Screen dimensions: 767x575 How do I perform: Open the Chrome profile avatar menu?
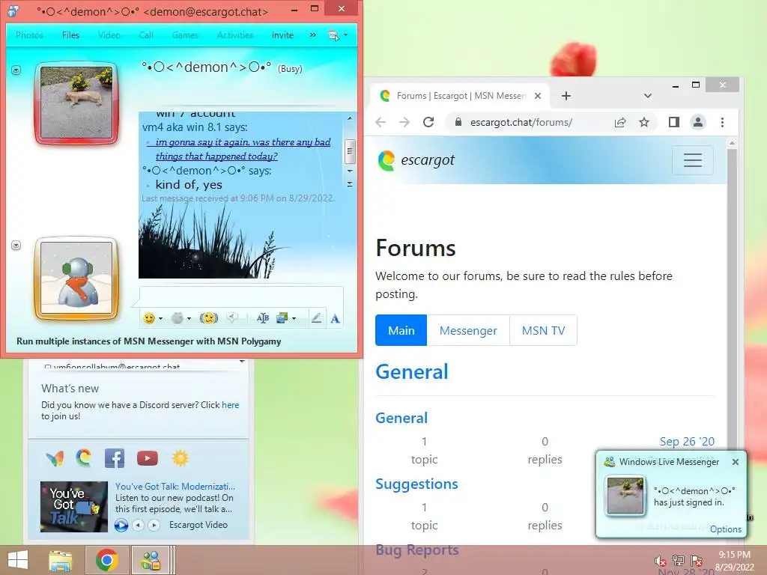[x=698, y=122]
